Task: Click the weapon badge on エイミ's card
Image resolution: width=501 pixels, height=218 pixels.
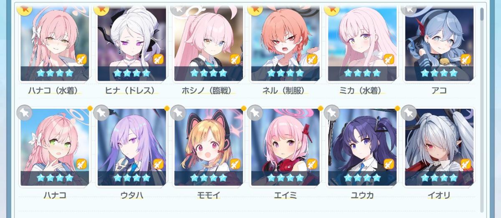Action: 312,164
